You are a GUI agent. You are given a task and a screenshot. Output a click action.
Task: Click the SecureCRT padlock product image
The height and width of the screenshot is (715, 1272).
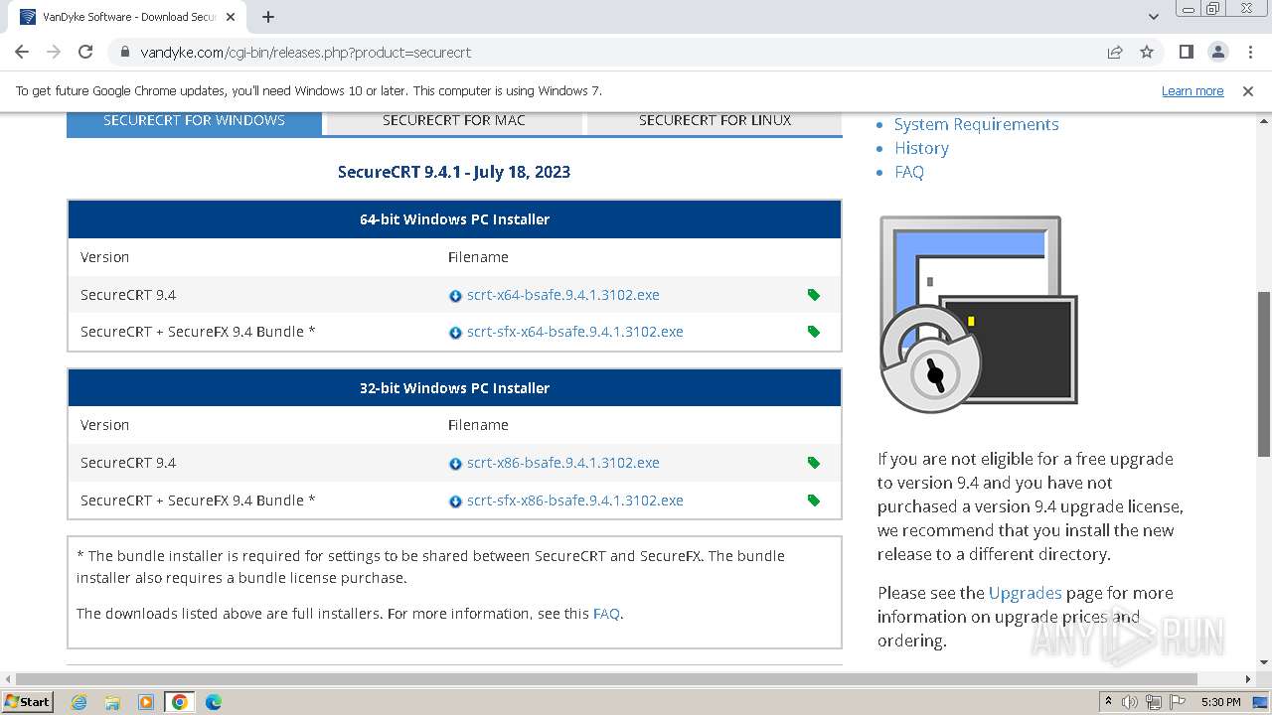point(978,314)
